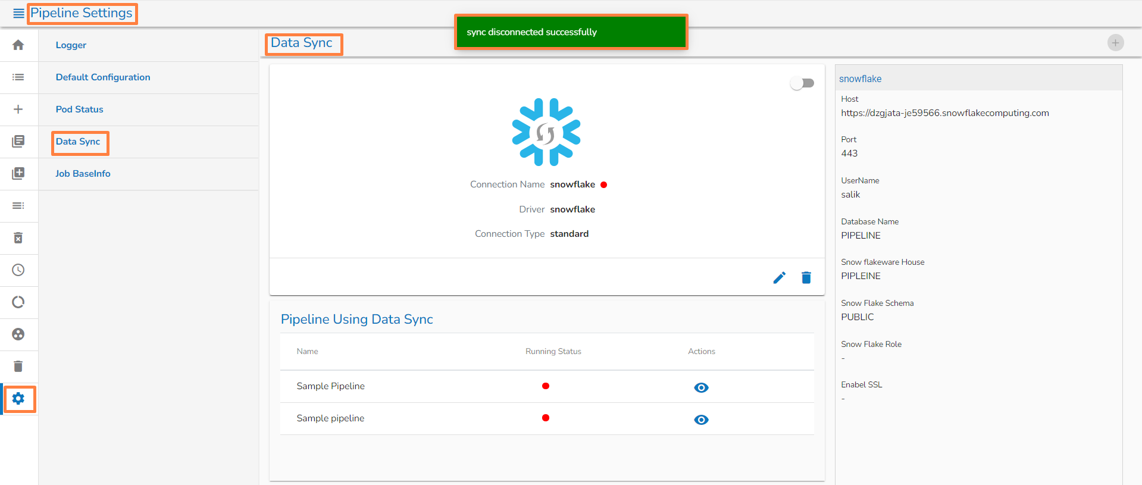1142x485 pixels.
Task: Click the UserName value salik
Action: tap(850, 195)
